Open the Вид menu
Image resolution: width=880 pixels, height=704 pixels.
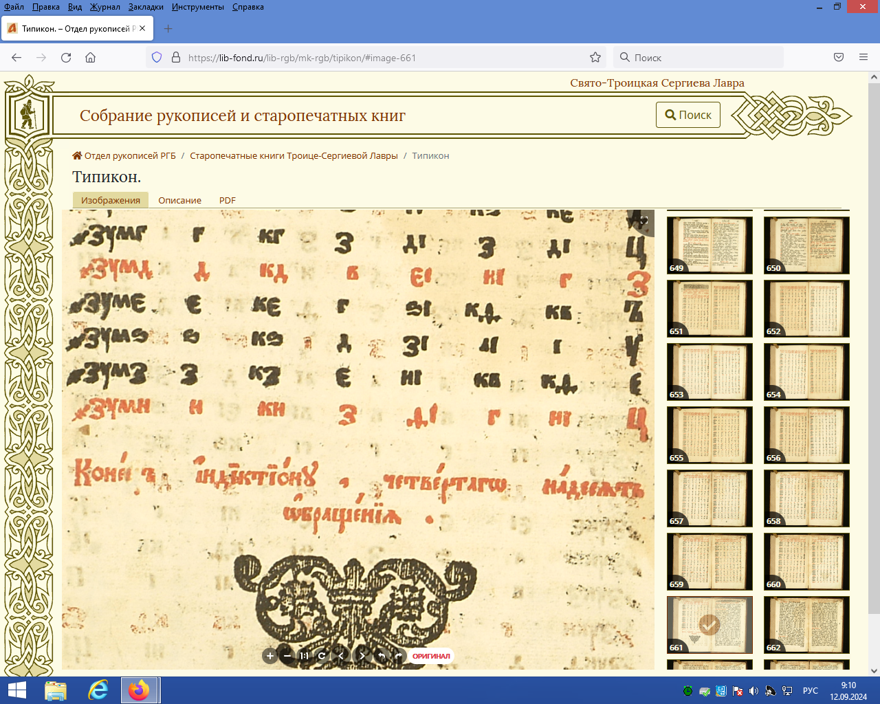coord(75,7)
